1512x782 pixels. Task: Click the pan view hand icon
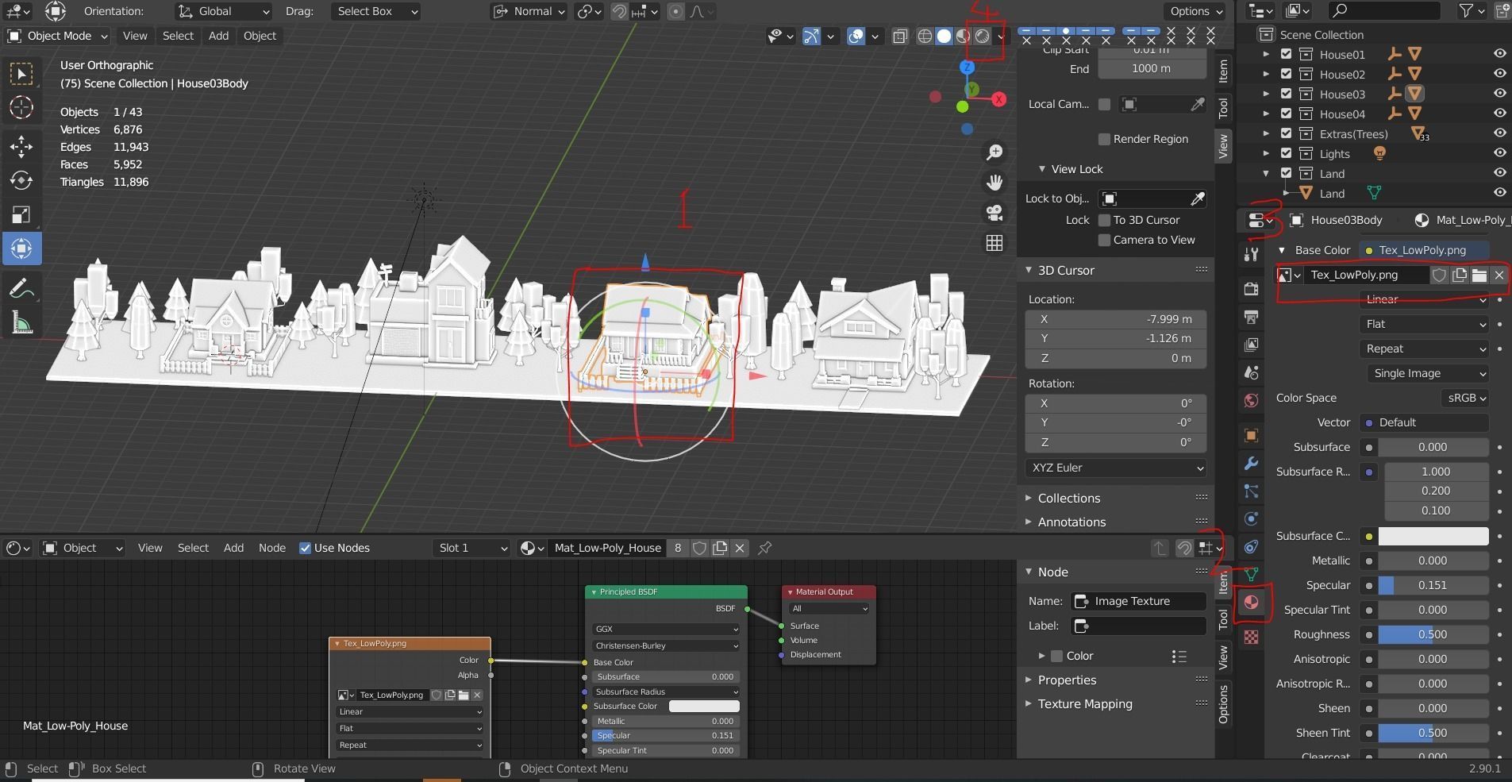coord(995,182)
